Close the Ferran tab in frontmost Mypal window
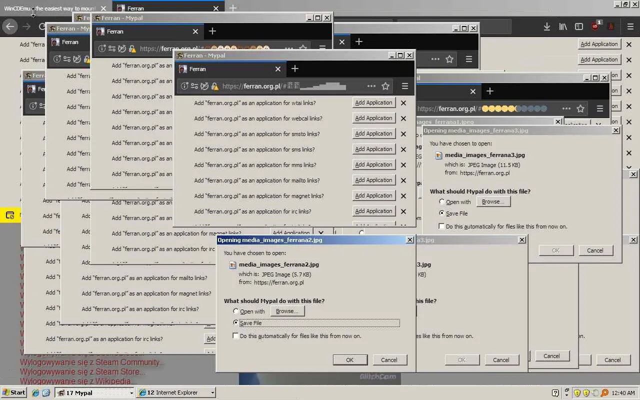Image resolution: width=640 pixels, height=400 pixels. click(x=277, y=69)
